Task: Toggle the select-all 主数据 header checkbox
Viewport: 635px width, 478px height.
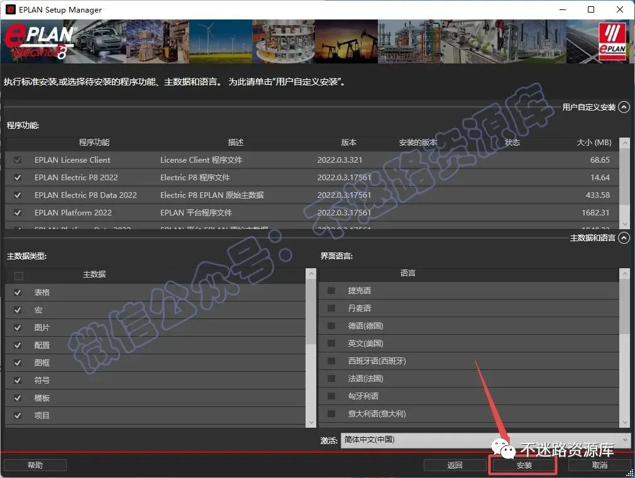Action: point(19,276)
